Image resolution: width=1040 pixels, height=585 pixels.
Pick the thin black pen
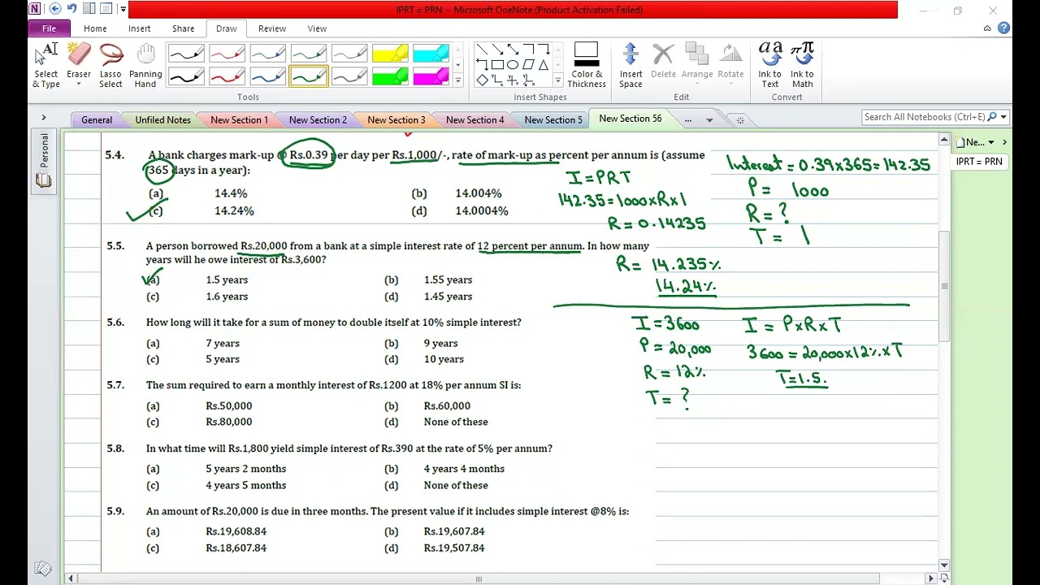pyautogui.click(x=186, y=54)
